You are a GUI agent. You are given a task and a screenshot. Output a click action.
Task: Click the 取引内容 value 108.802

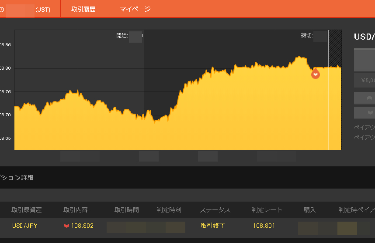click(x=82, y=226)
